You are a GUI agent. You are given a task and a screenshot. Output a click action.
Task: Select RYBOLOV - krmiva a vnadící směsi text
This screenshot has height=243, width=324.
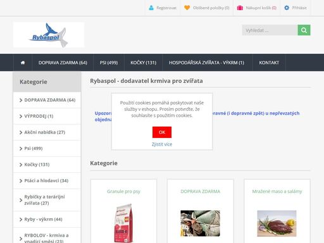(46, 238)
